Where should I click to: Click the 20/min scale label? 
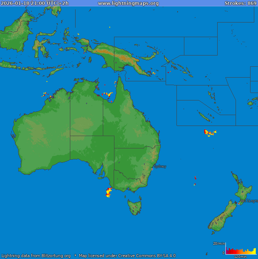[219, 244]
